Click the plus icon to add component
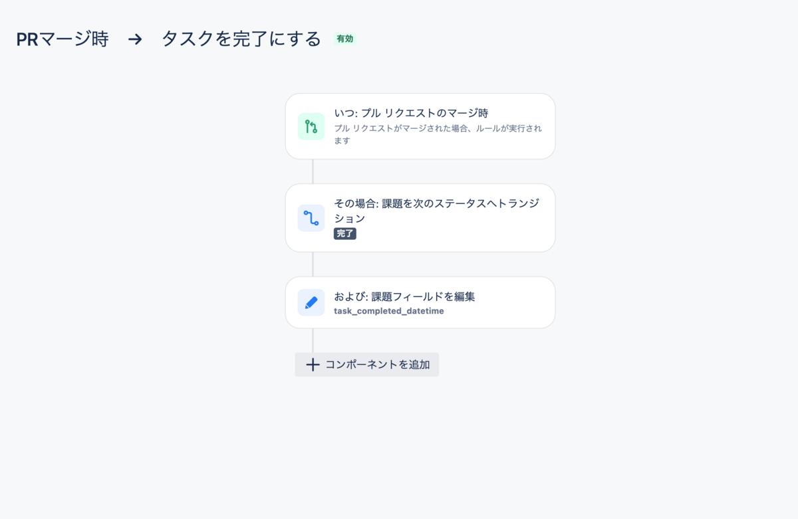This screenshot has height=519, width=798. 313,364
